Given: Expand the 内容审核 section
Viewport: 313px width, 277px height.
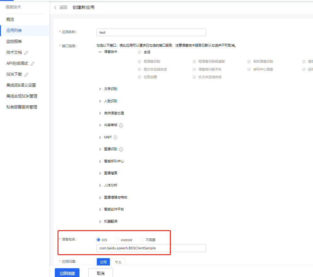Looking at the screenshot, I should (100, 125).
